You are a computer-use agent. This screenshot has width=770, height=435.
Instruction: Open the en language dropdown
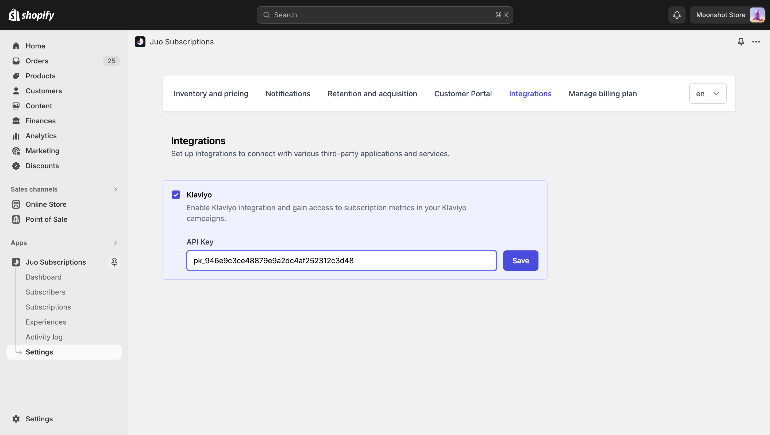tap(707, 94)
